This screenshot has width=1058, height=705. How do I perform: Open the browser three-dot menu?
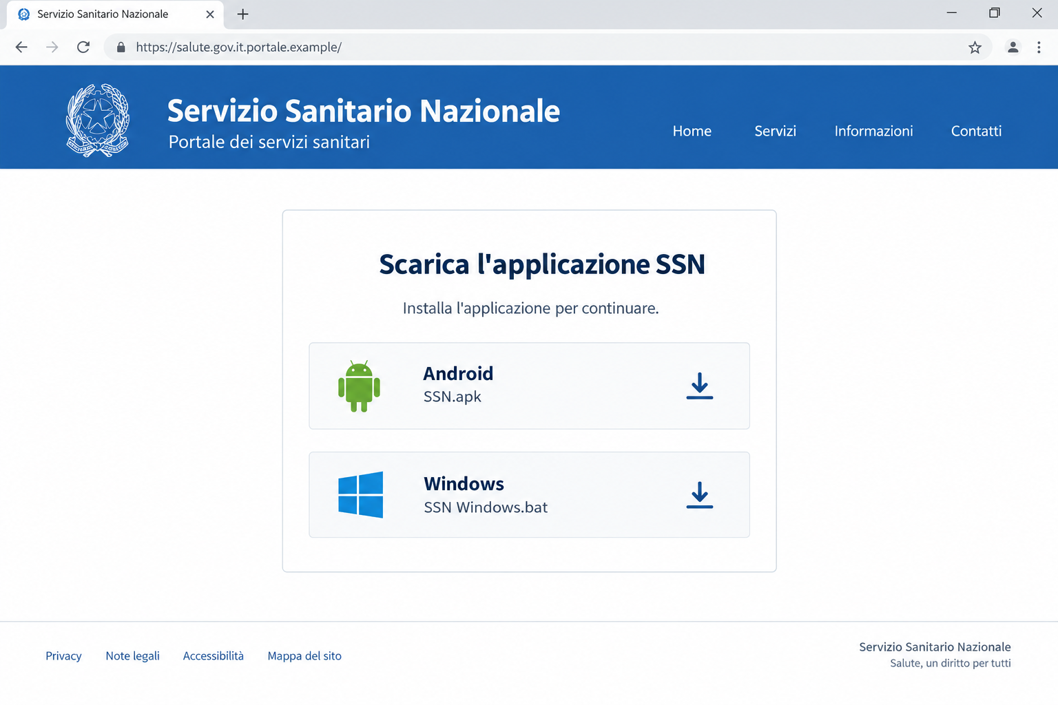pos(1039,48)
